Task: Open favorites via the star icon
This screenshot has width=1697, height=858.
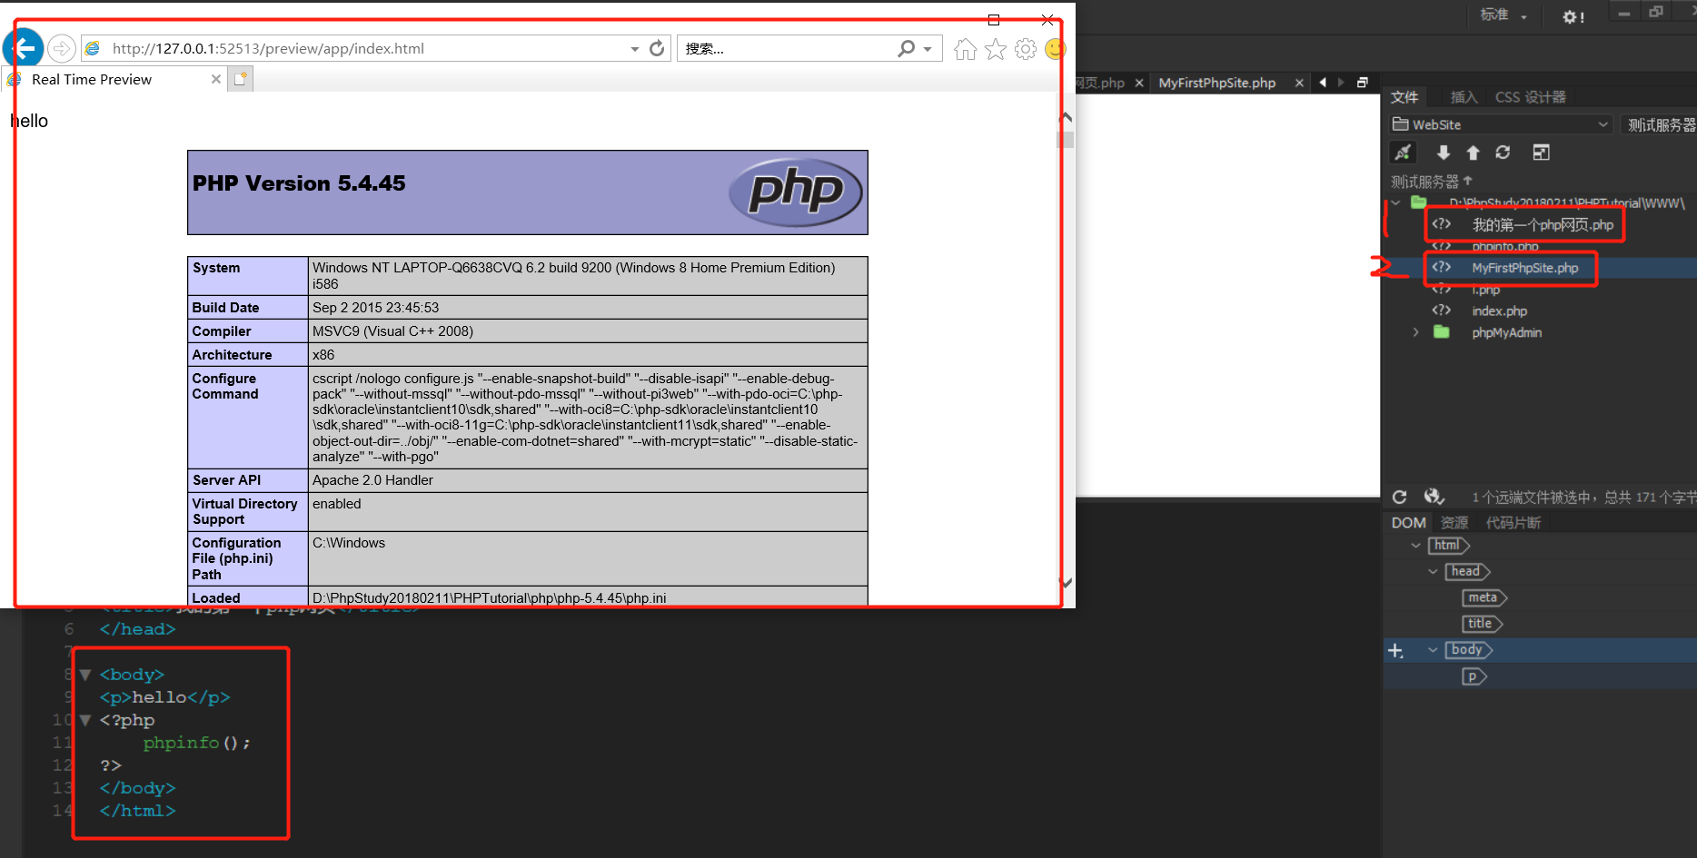Action: (996, 49)
